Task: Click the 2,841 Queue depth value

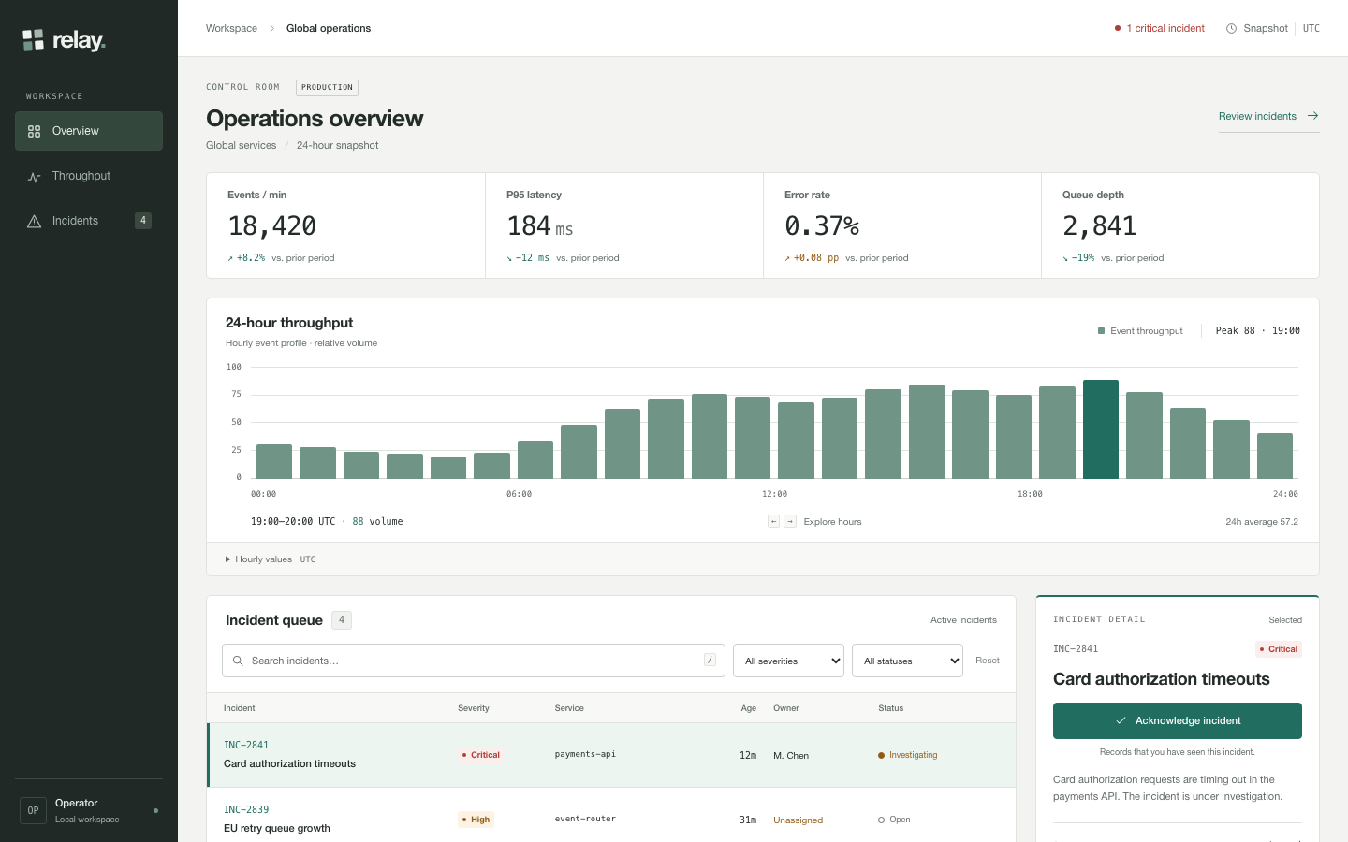Action: tap(1099, 226)
